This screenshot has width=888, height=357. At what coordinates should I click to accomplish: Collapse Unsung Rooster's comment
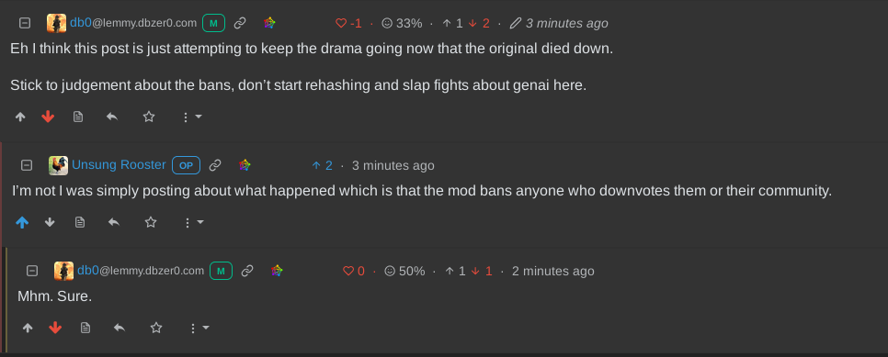[x=27, y=165]
